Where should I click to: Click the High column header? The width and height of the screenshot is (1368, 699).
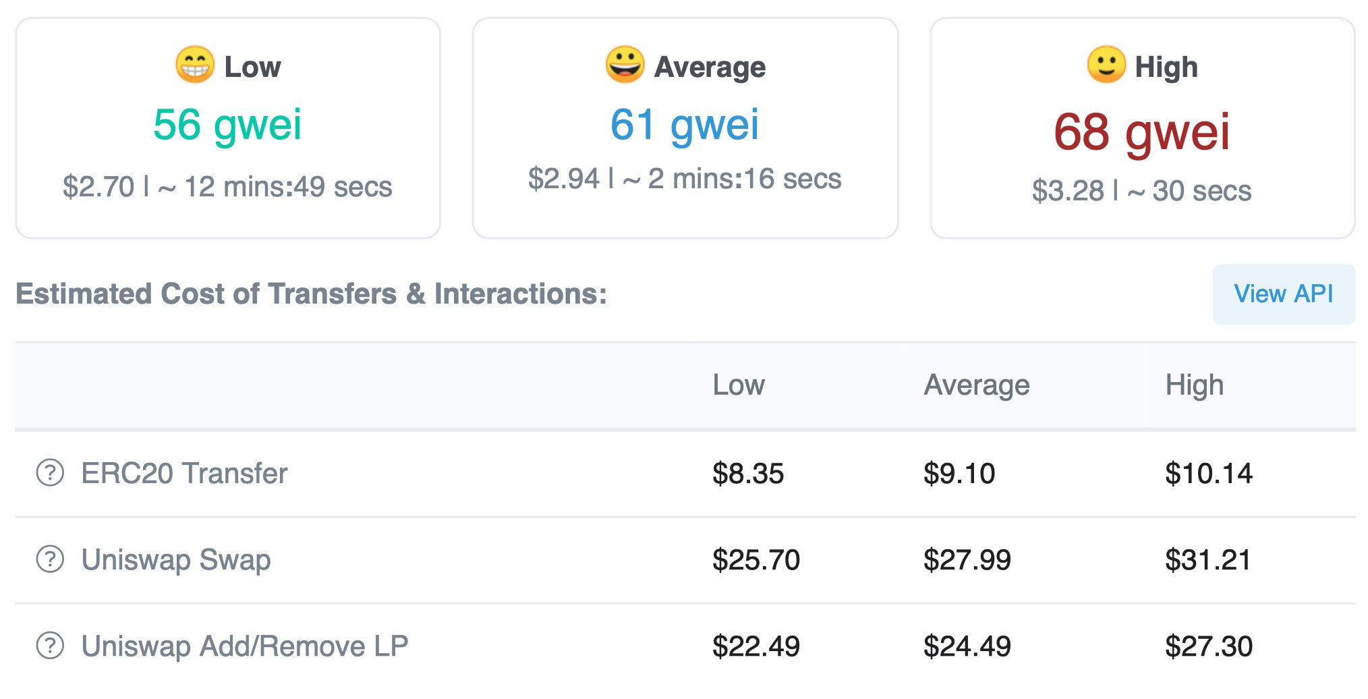[1194, 385]
